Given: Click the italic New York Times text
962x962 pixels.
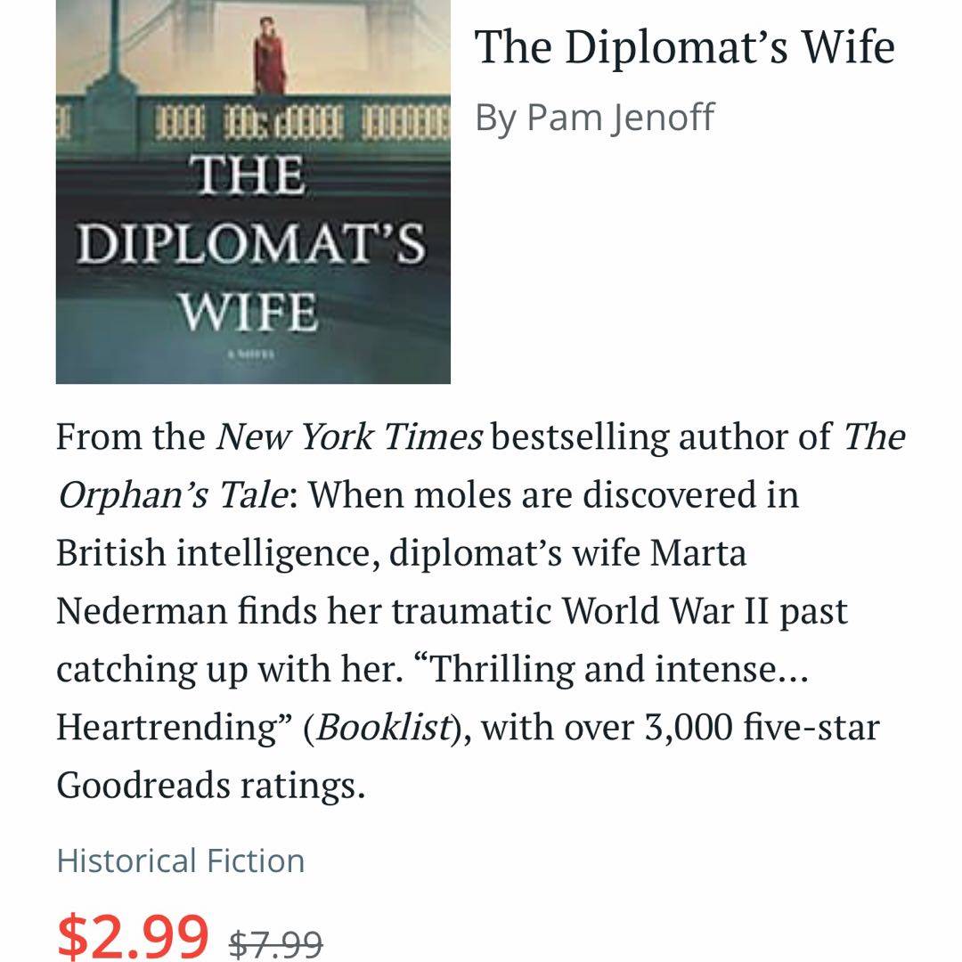Looking at the screenshot, I should tap(349, 436).
